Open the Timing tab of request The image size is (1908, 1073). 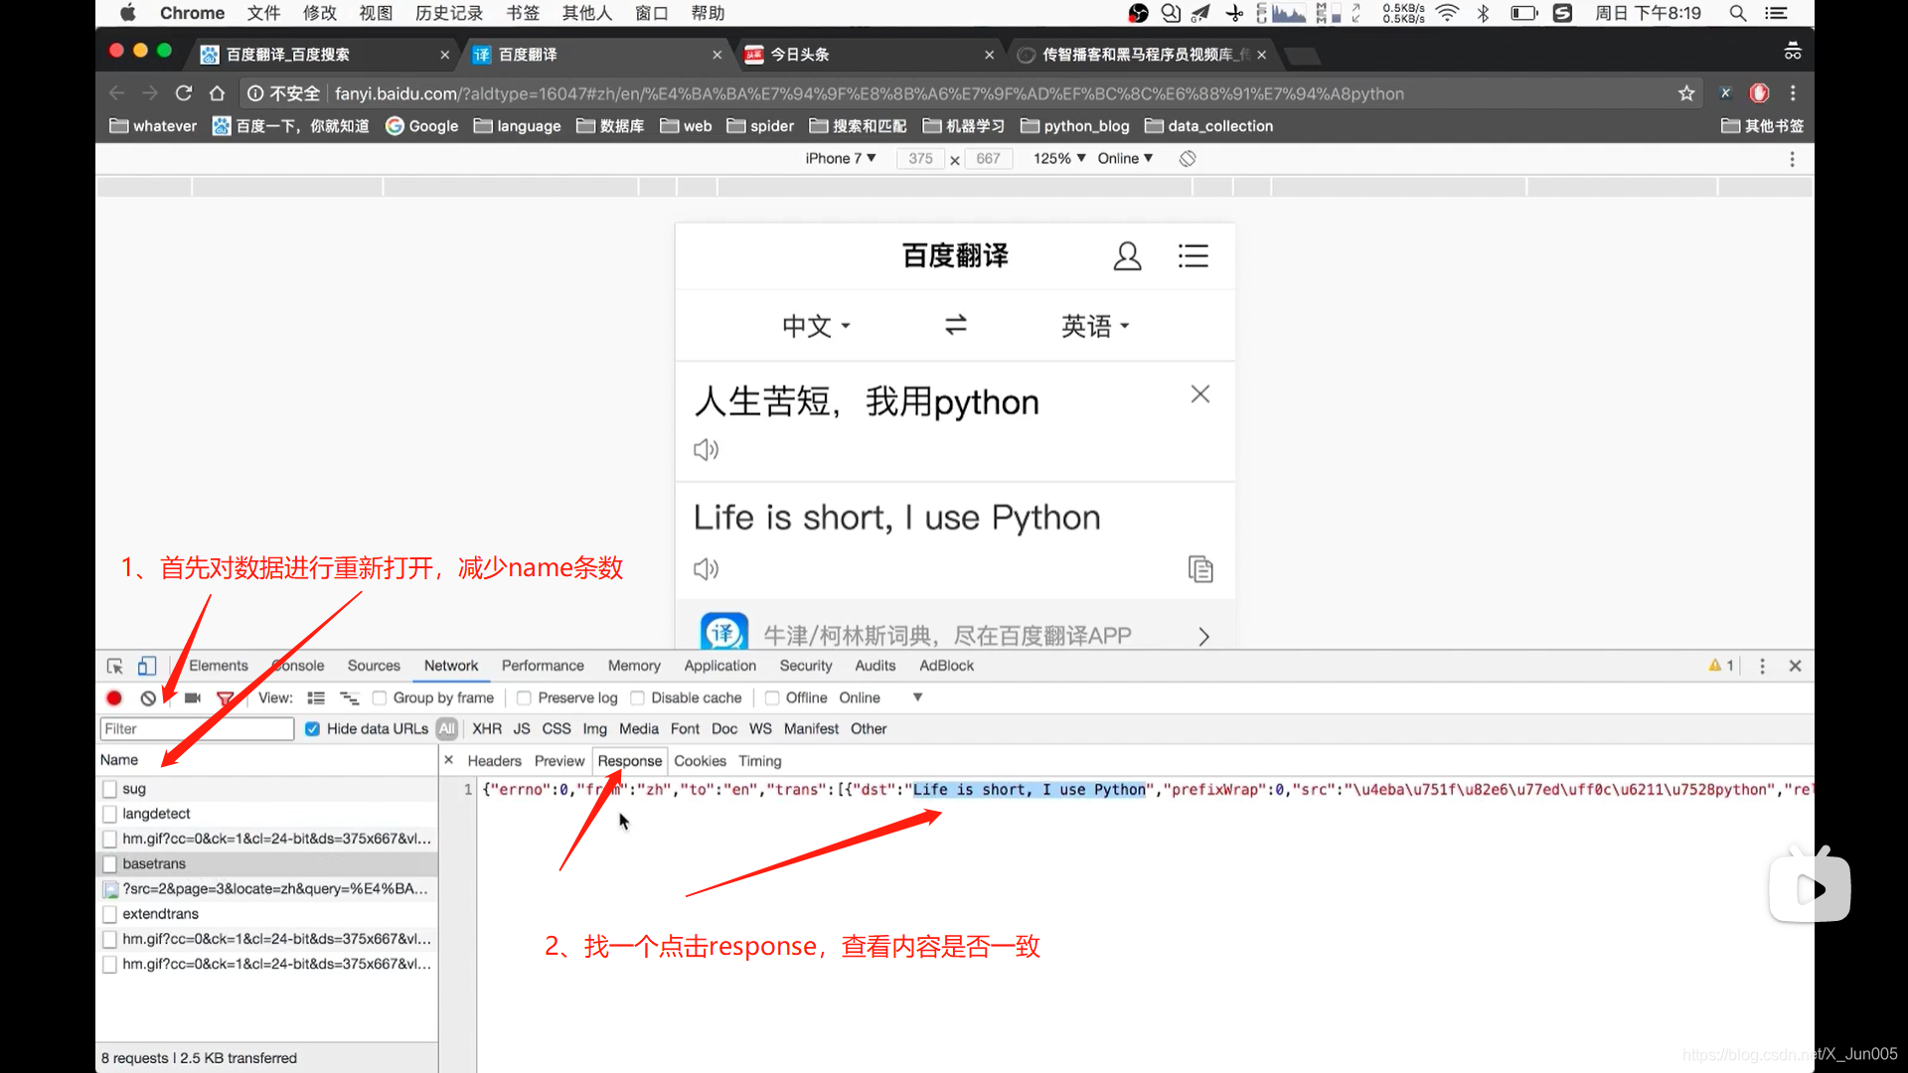760,761
